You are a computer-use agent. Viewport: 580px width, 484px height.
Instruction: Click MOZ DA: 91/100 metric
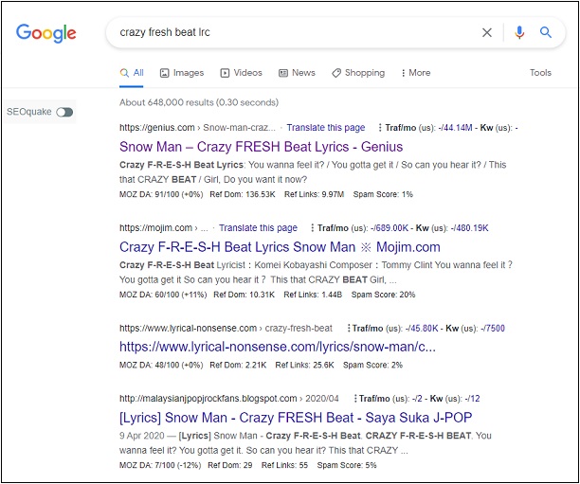click(161, 194)
